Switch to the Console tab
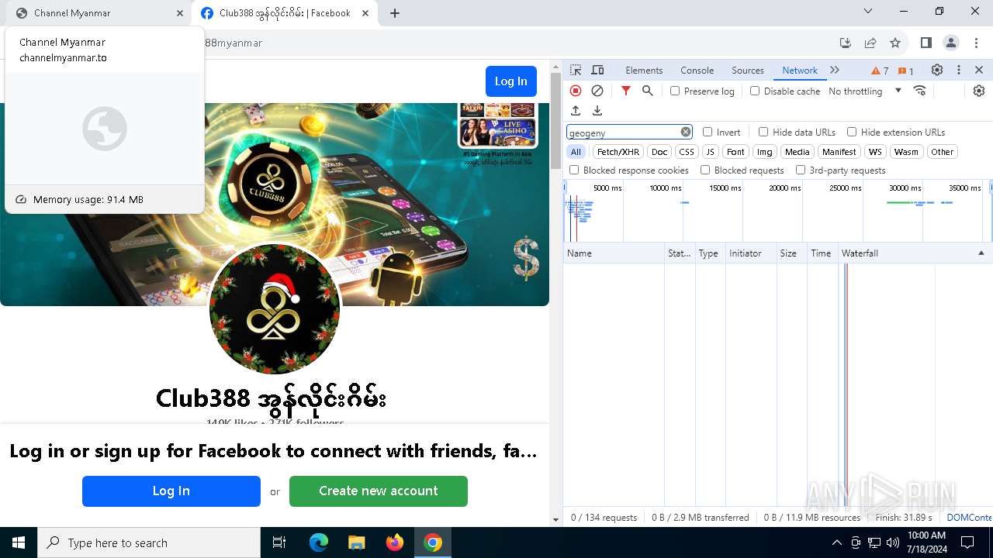 click(x=697, y=70)
